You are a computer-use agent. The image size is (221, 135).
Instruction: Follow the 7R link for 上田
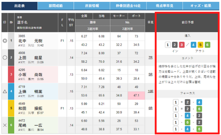(150, 58)
